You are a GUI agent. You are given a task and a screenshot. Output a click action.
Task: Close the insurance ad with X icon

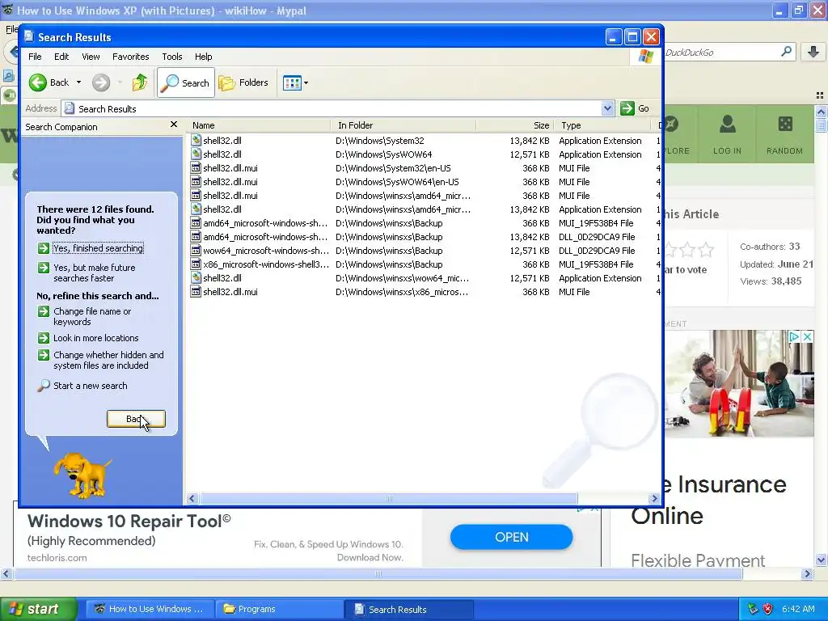pos(808,336)
